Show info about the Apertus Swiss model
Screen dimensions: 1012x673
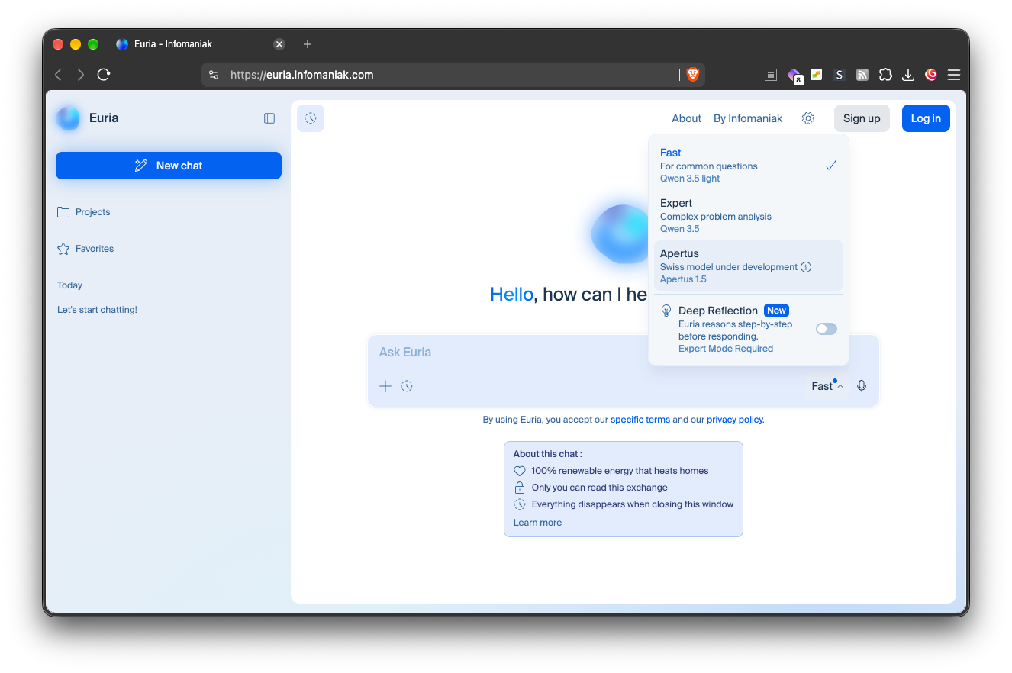(x=806, y=267)
